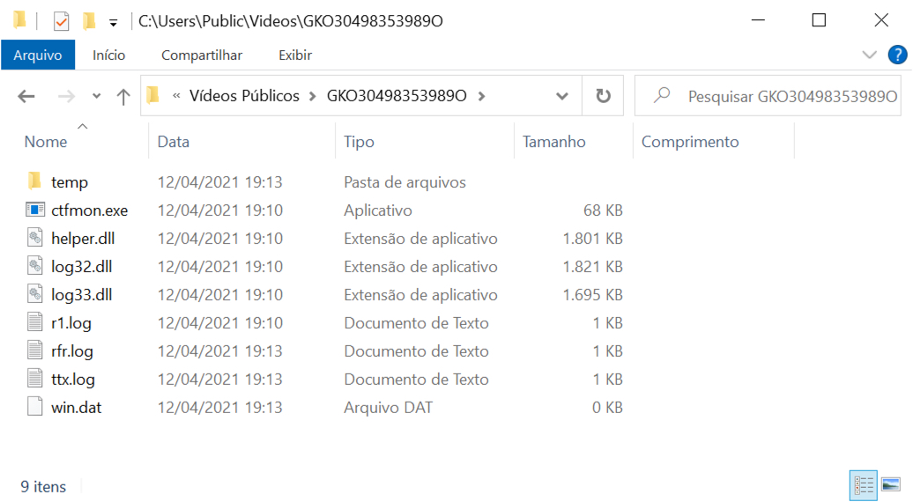Click the 1.801 KB size of helper.dll
Viewport: 913px width, 502px height.
coord(593,238)
